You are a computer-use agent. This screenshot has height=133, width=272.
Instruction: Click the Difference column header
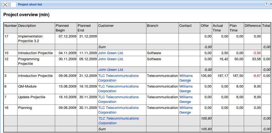(x=252, y=25)
